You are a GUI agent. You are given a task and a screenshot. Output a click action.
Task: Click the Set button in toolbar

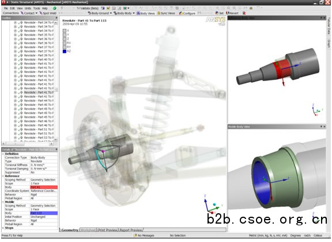pyautogui.click(x=220, y=13)
